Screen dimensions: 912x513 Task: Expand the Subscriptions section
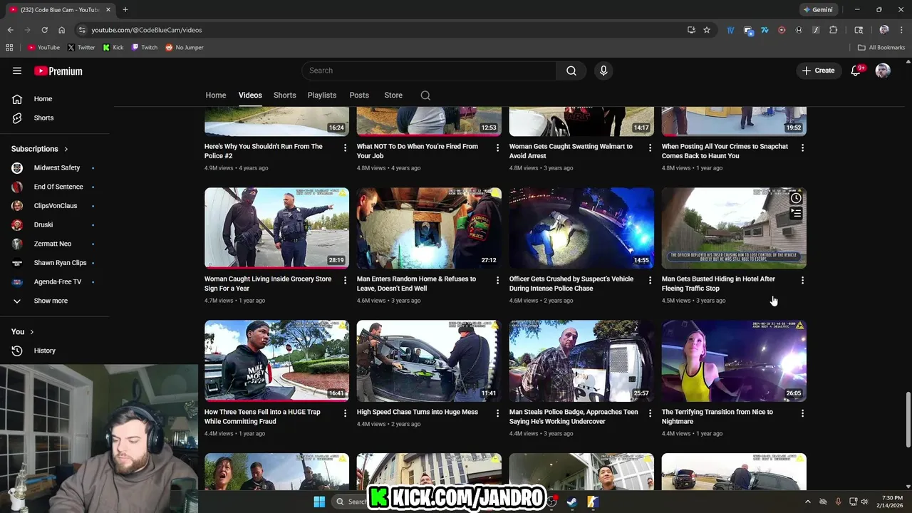click(40, 149)
